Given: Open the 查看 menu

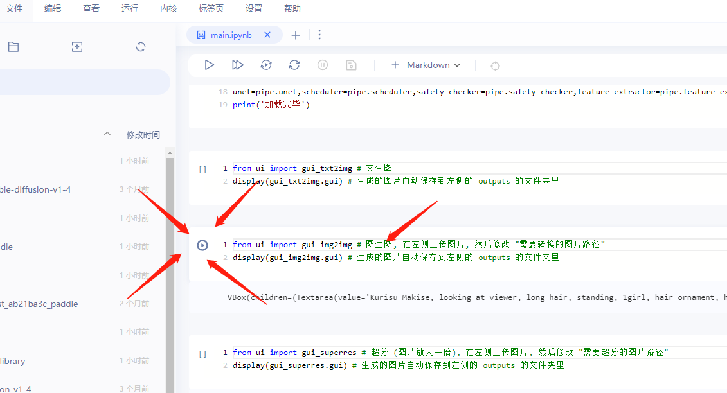Looking at the screenshot, I should coord(91,9).
